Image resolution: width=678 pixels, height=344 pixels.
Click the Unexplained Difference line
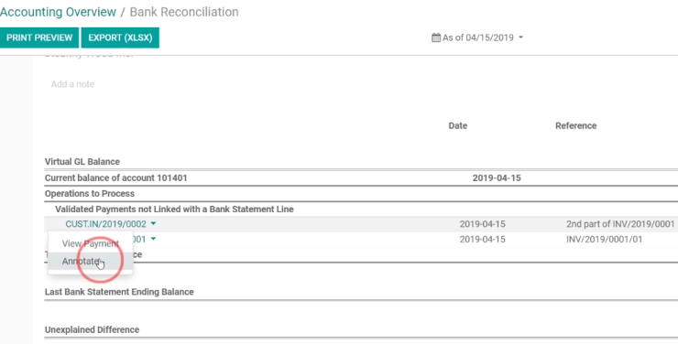(93, 329)
